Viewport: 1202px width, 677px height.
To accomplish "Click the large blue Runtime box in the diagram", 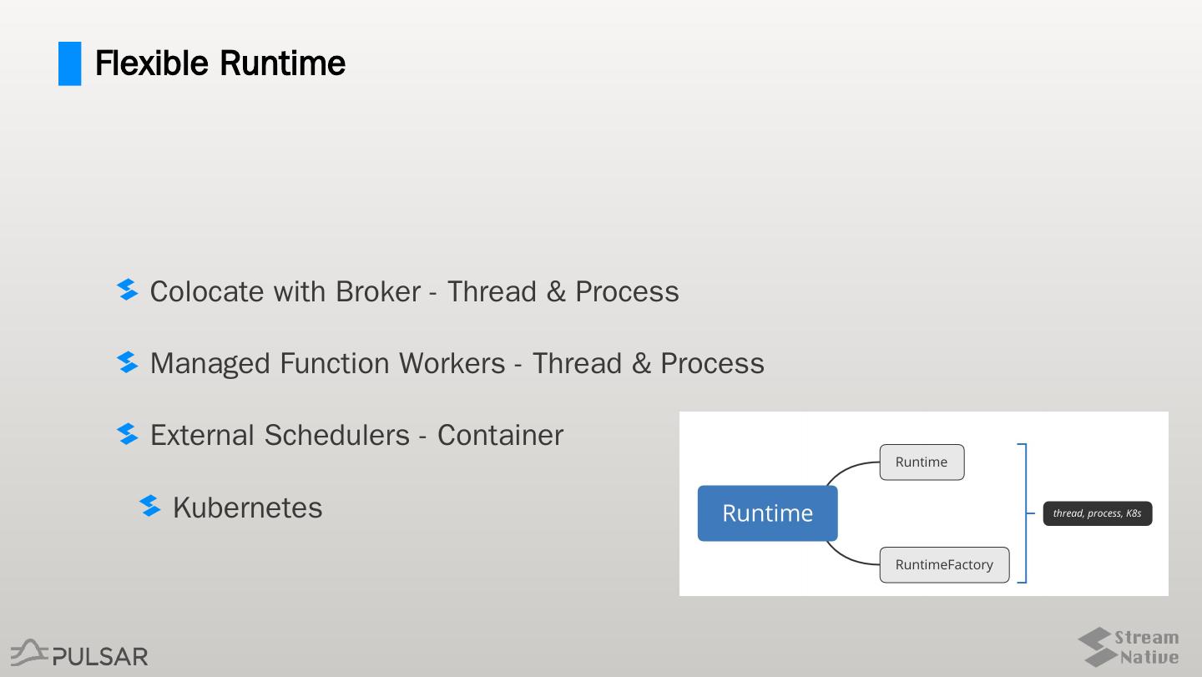I will pyautogui.click(x=767, y=513).
